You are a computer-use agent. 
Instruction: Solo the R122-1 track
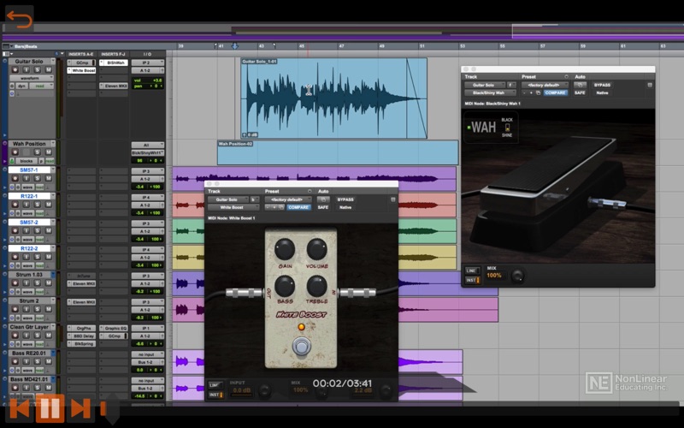pos(37,205)
